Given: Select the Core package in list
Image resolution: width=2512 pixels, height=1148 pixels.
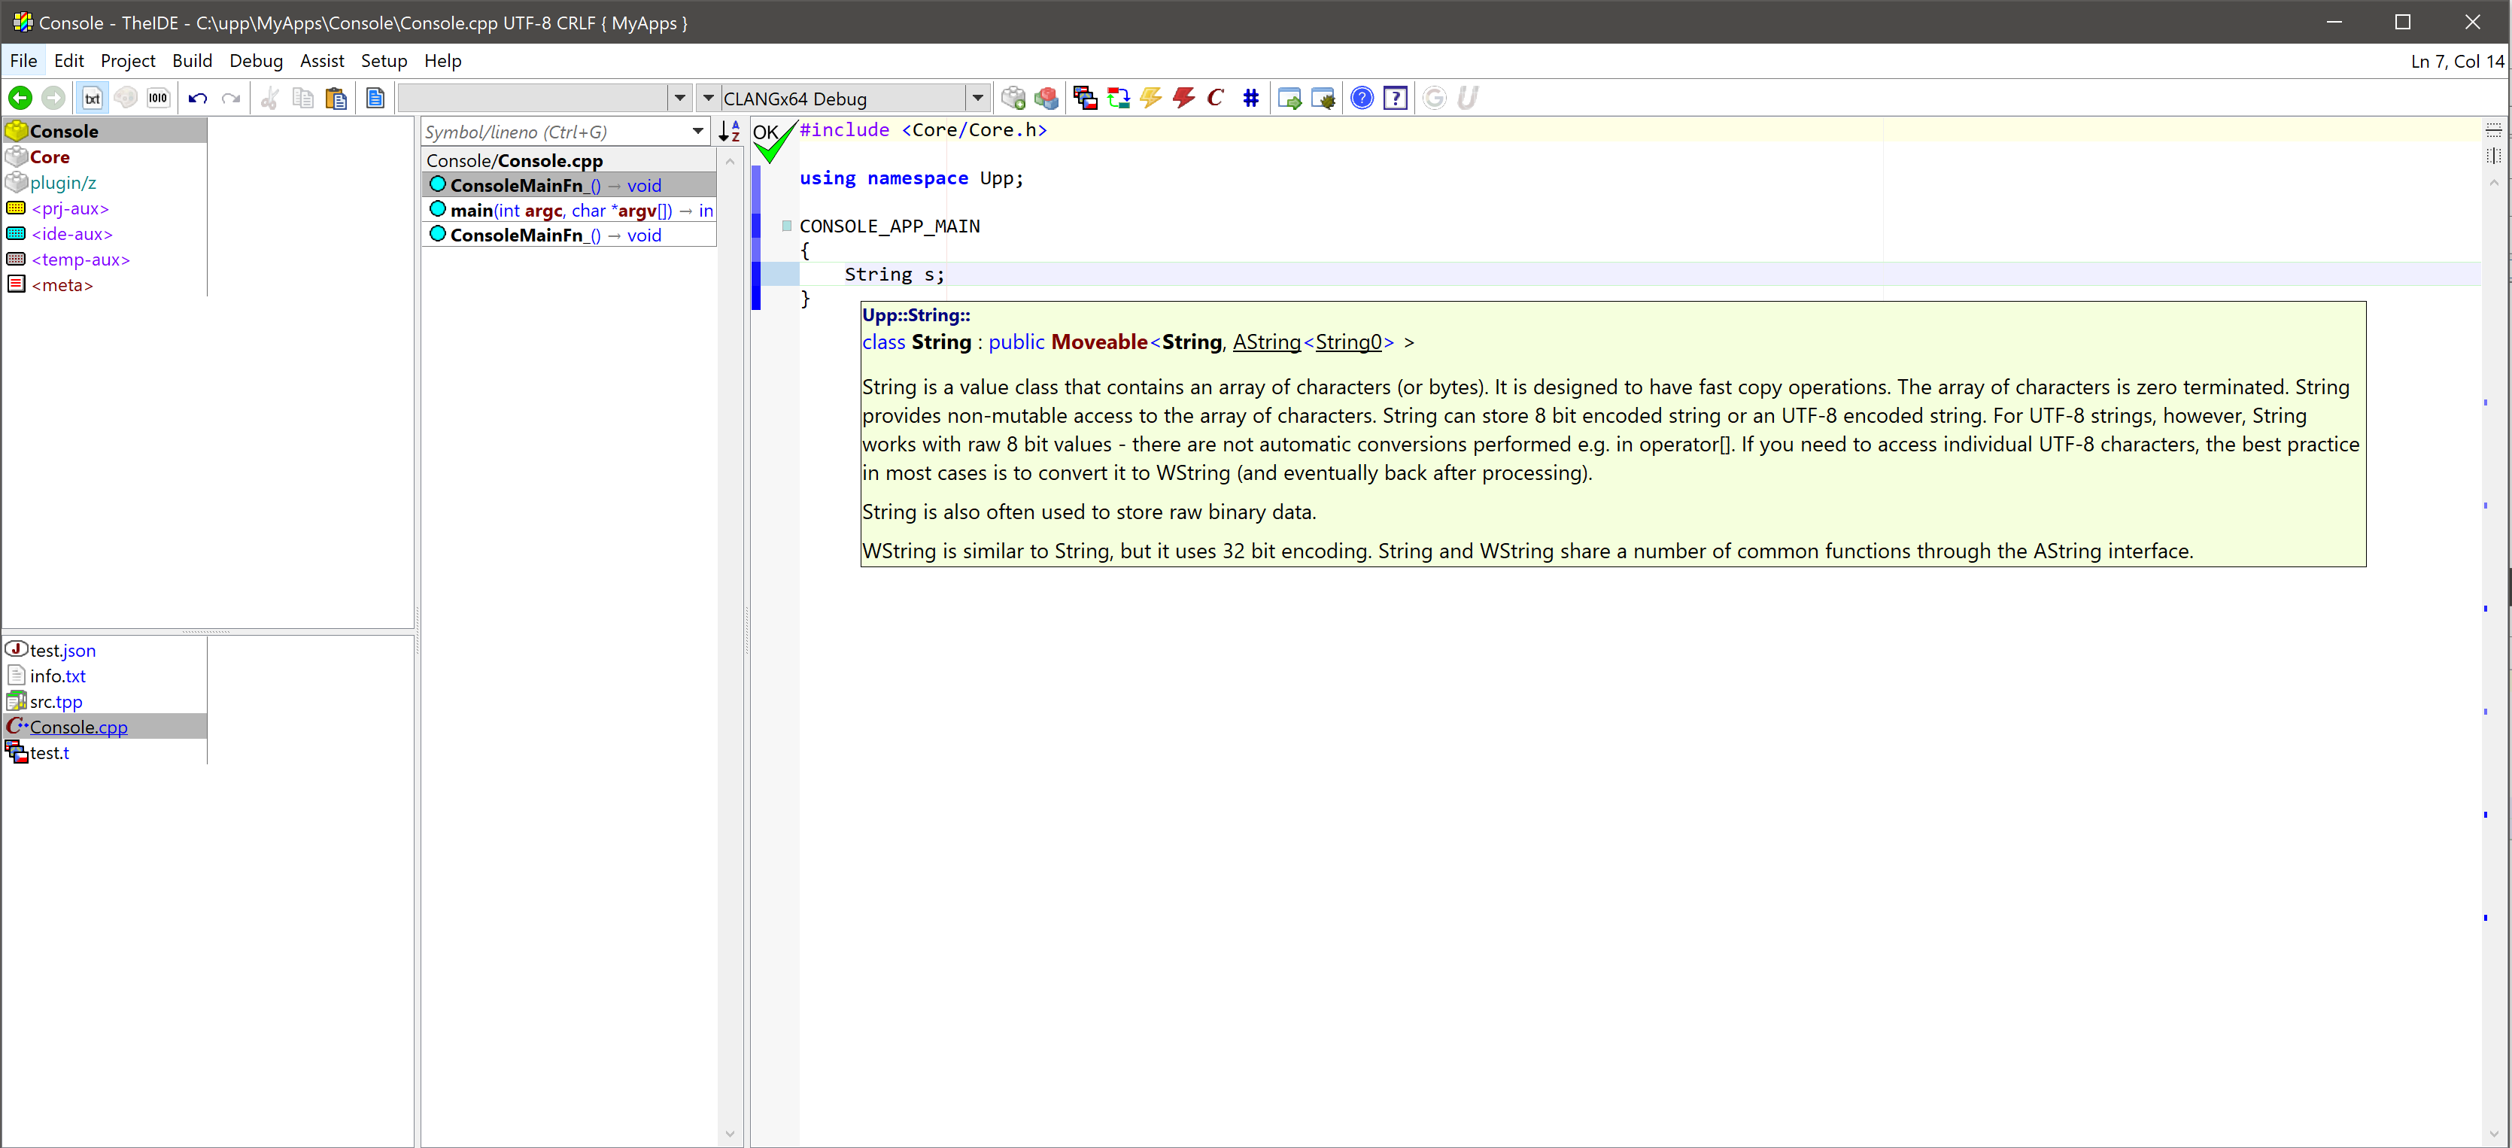Looking at the screenshot, I should coord(49,157).
